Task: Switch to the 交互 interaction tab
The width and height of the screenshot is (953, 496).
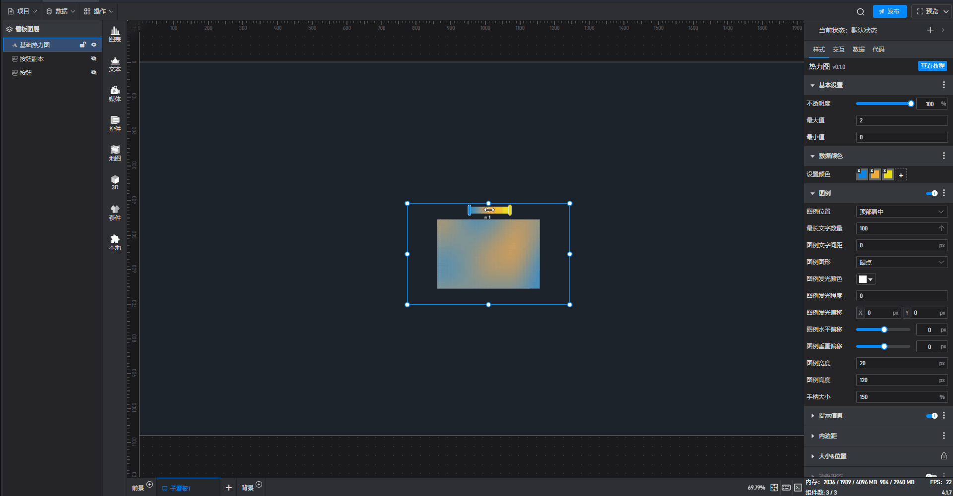Action: (x=838, y=50)
